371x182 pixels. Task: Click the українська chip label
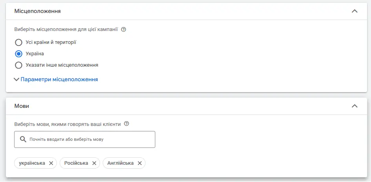click(32, 163)
